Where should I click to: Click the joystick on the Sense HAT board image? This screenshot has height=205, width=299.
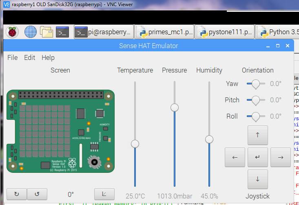pyautogui.click(x=94, y=162)
